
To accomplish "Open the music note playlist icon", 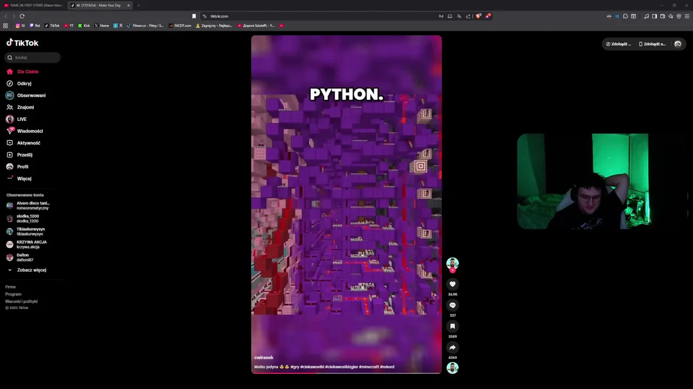I will (x=646, y=16).
